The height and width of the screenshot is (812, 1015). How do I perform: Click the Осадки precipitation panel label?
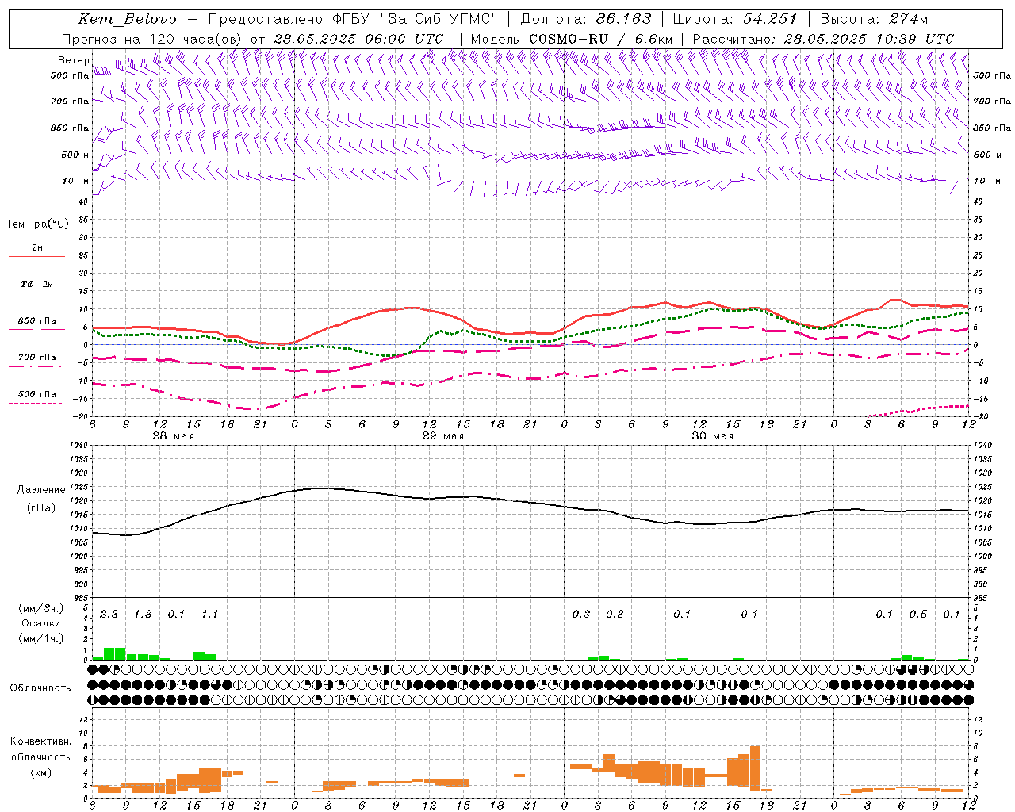pyautogui.click(x=40, y=623)
